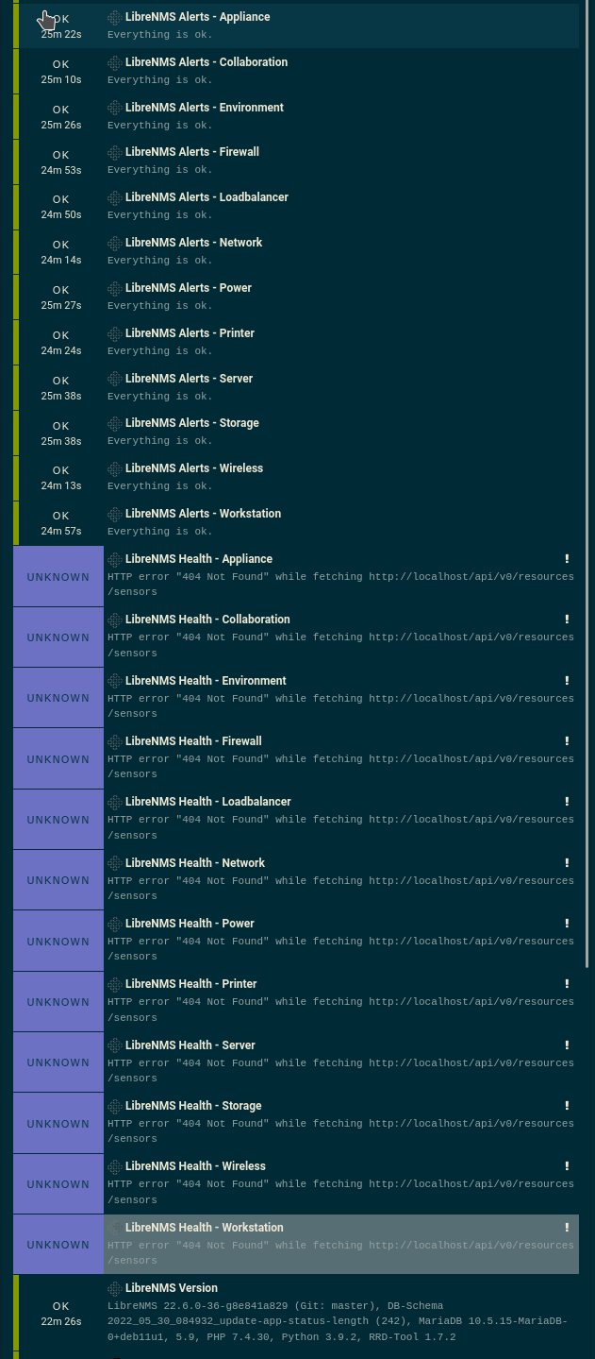Click service icon beside LibreNMS Health - Printer
The image size is (595, 1359).
point(114,985)
